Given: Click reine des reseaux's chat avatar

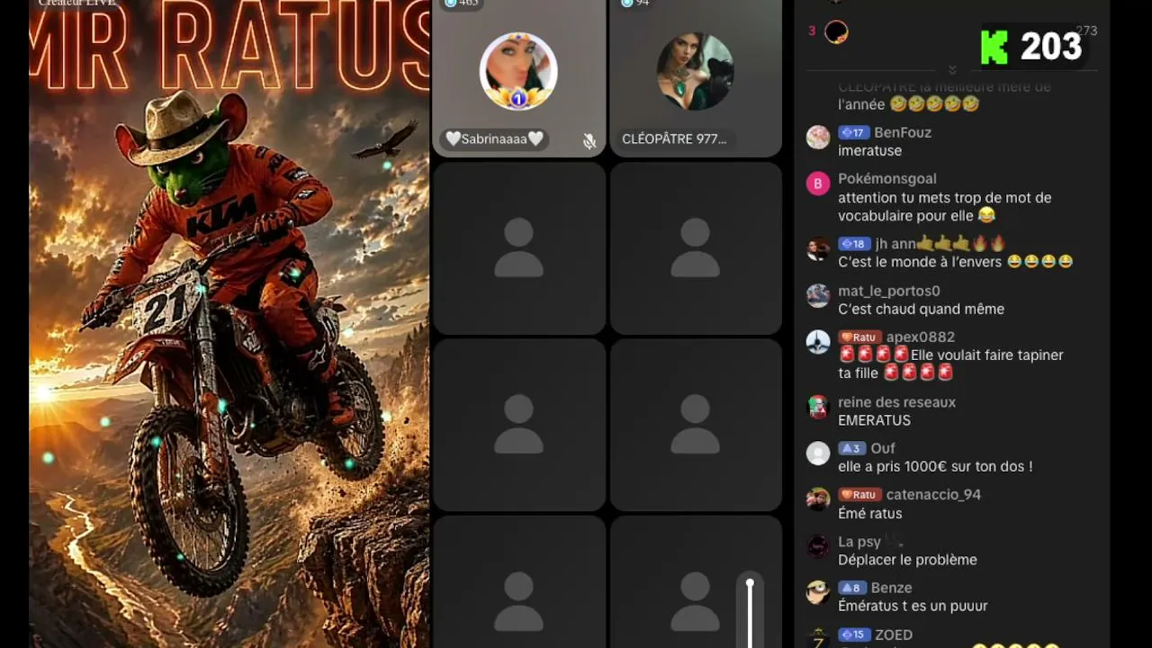Looking at the screenshot, I should click(x=818, y=407).
